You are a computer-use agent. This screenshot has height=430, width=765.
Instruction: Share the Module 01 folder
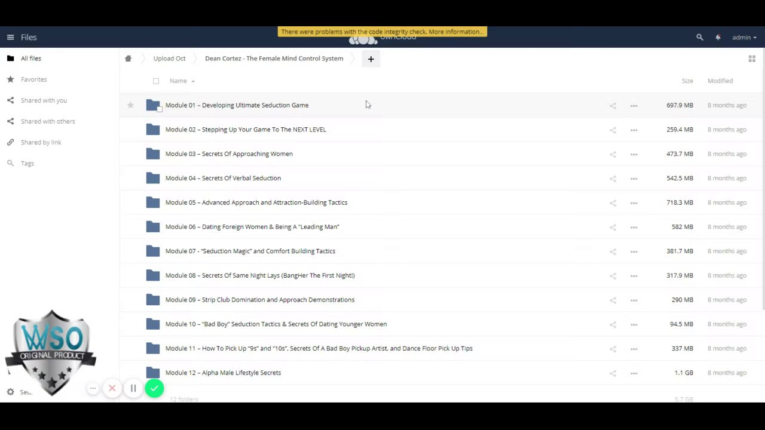point(613,106)
